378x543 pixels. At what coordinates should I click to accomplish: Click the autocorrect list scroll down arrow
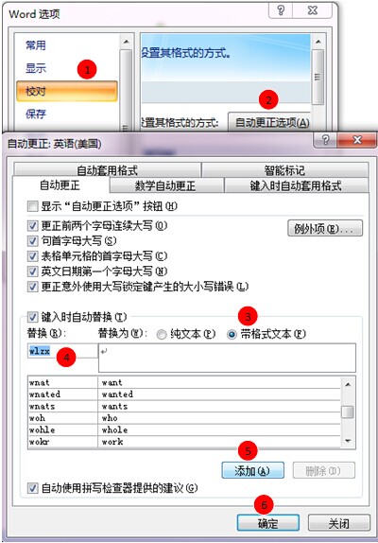tap(348, 441)
